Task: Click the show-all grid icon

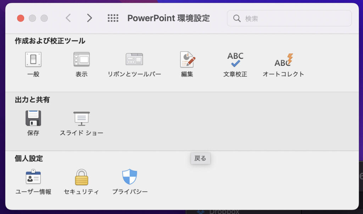Action: [113, 18]
